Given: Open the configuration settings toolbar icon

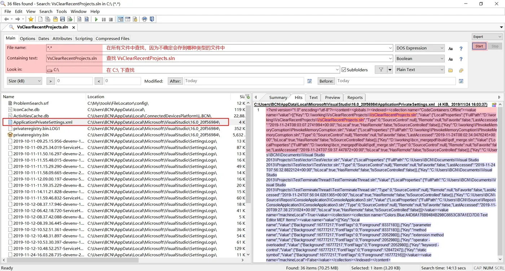Looking at the screenshot, I should click(x=135, y=19).
